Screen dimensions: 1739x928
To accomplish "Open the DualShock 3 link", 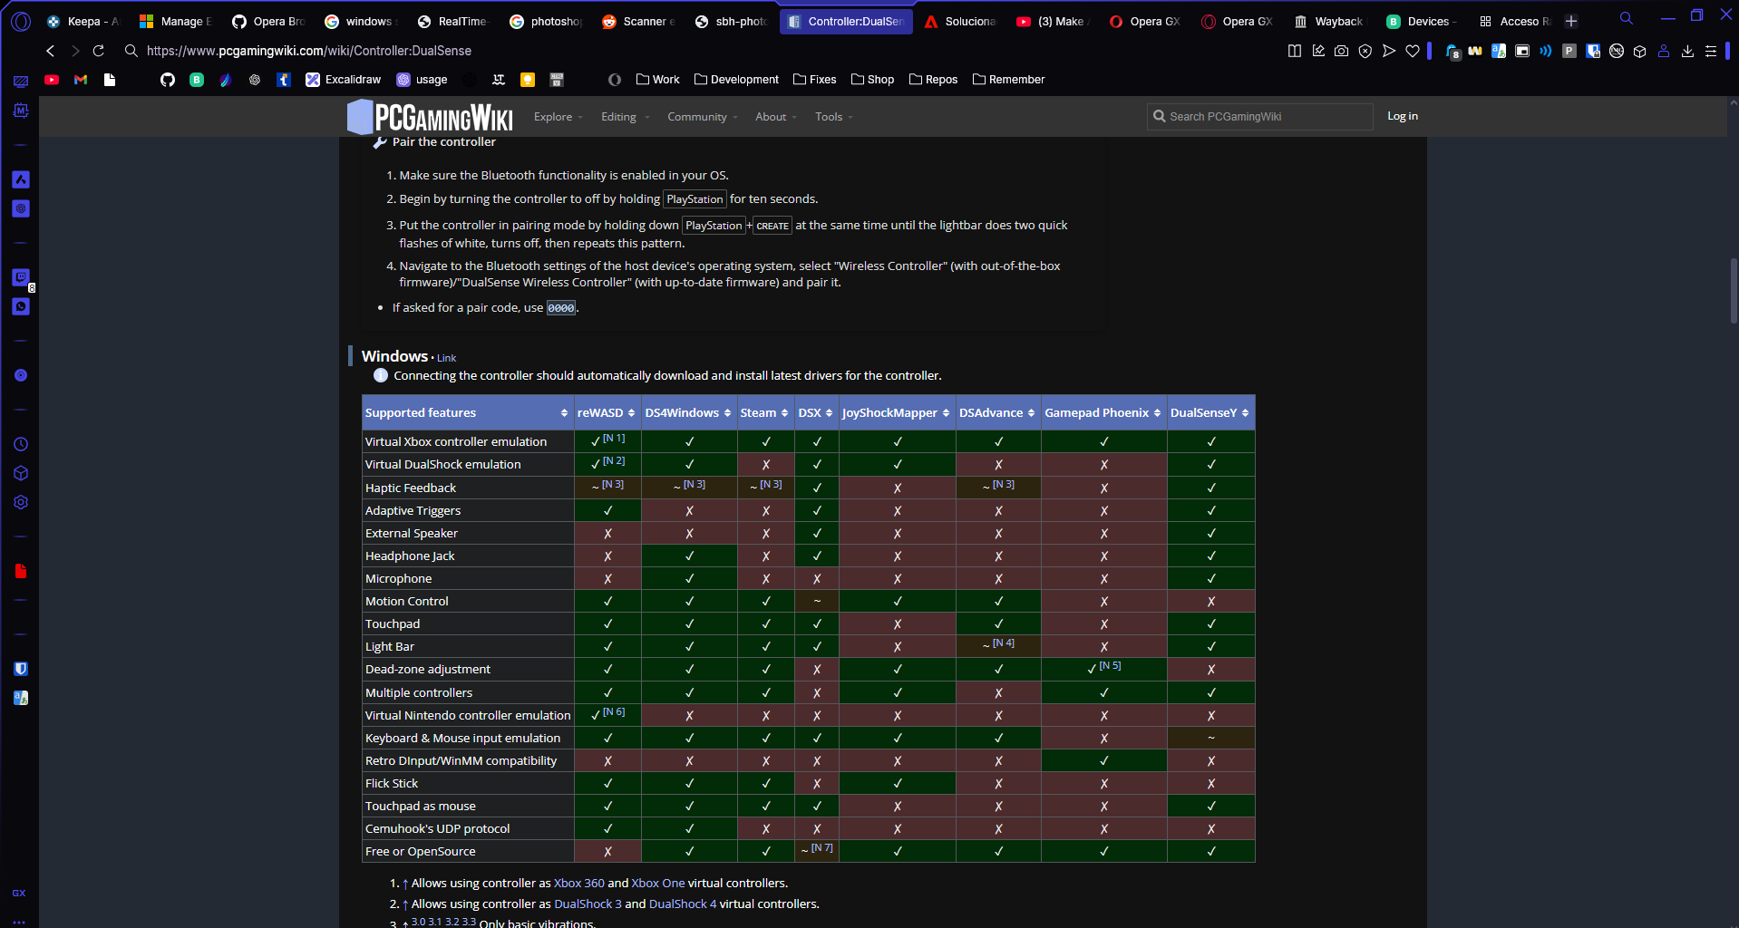I will tap(588, 904).
